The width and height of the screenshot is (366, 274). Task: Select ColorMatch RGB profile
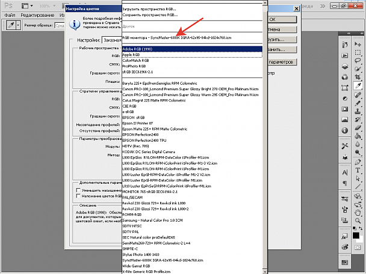(x=193, y=60)
